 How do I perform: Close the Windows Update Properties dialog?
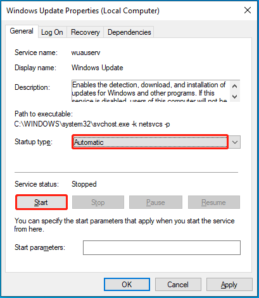tap(248, 10)
